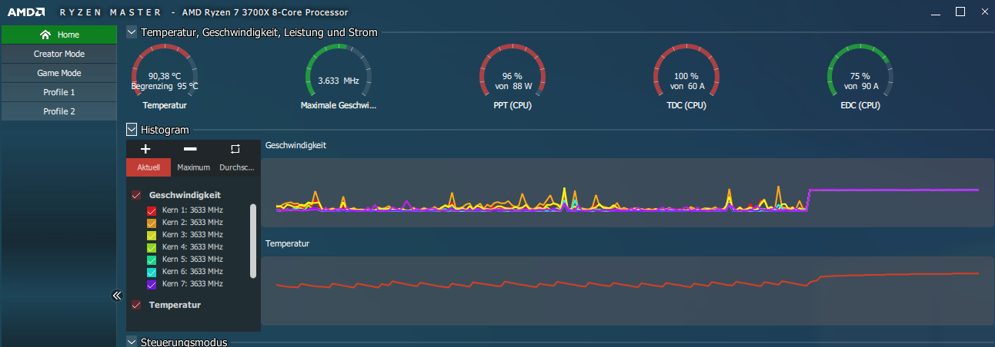The image size is (995, 347).
Task: Click '3.633 MHz' speed value
Action: tap(339, 80)
